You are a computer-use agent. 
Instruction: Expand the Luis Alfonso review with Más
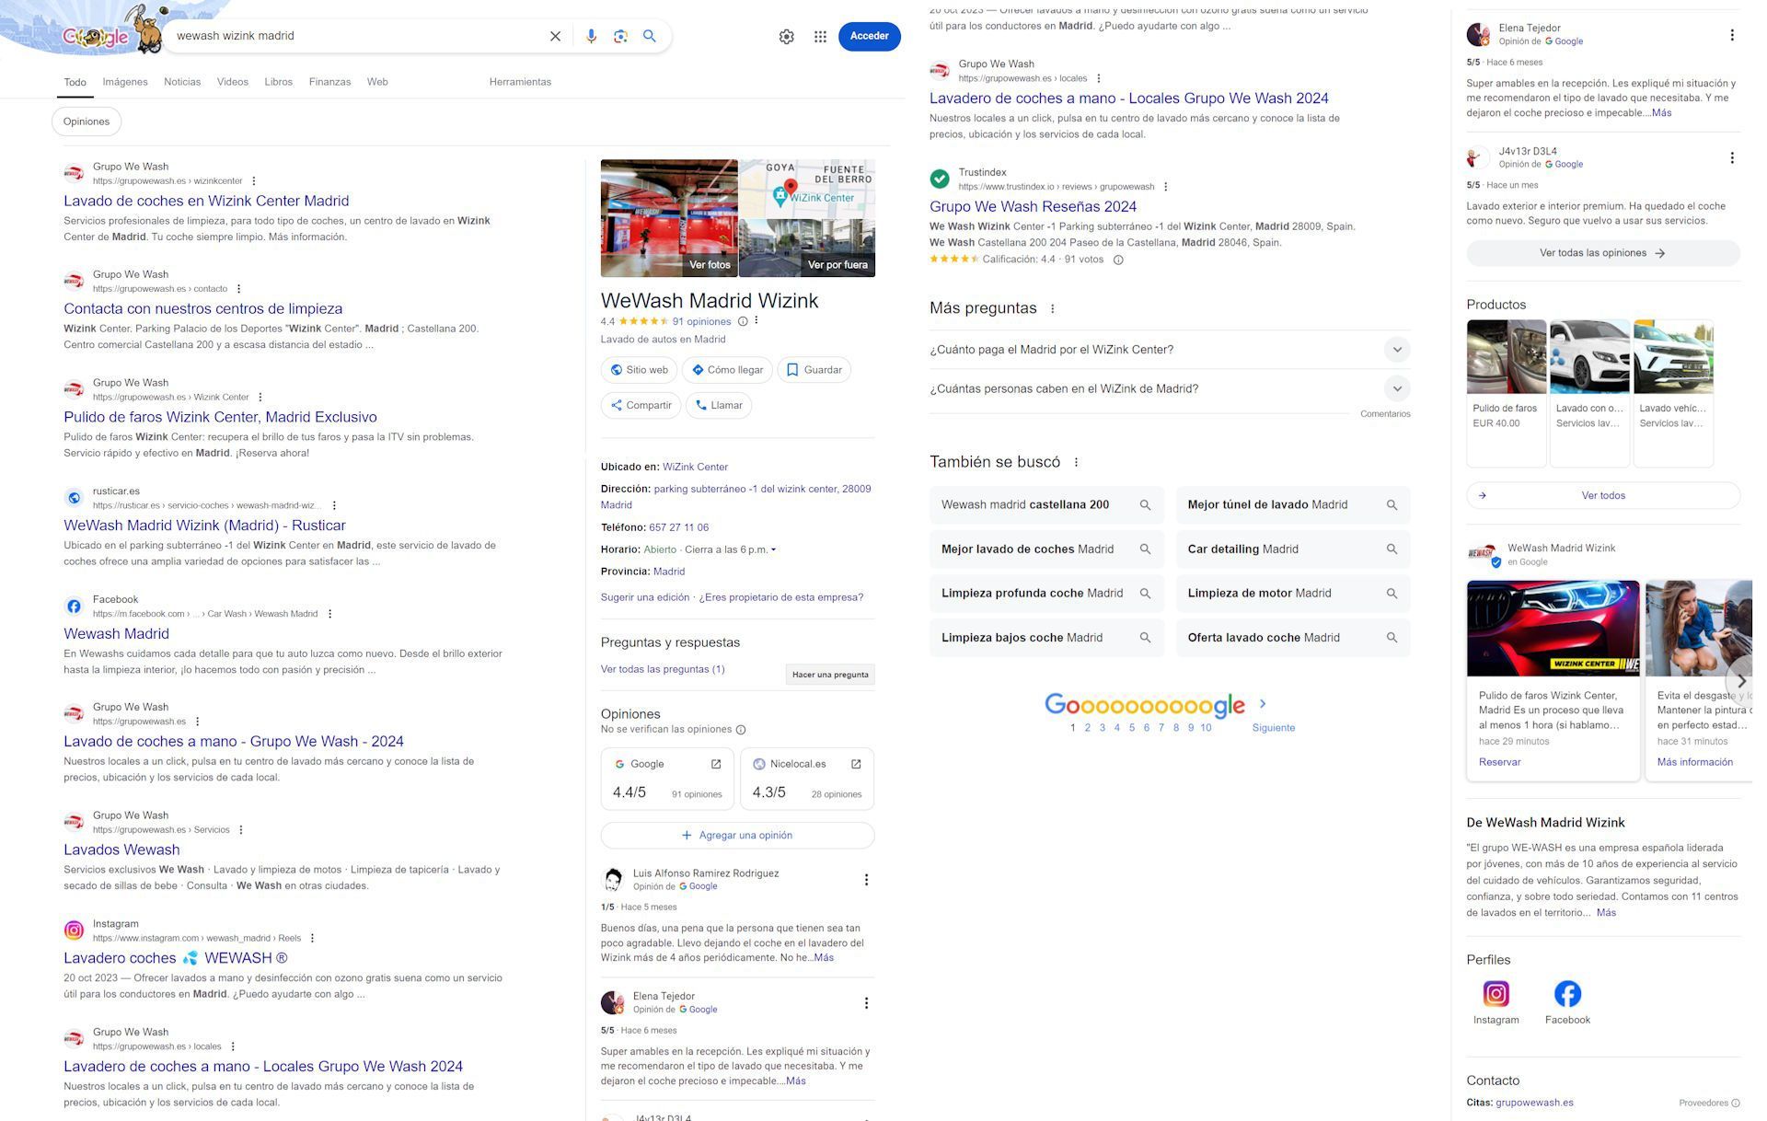point(824,958)
